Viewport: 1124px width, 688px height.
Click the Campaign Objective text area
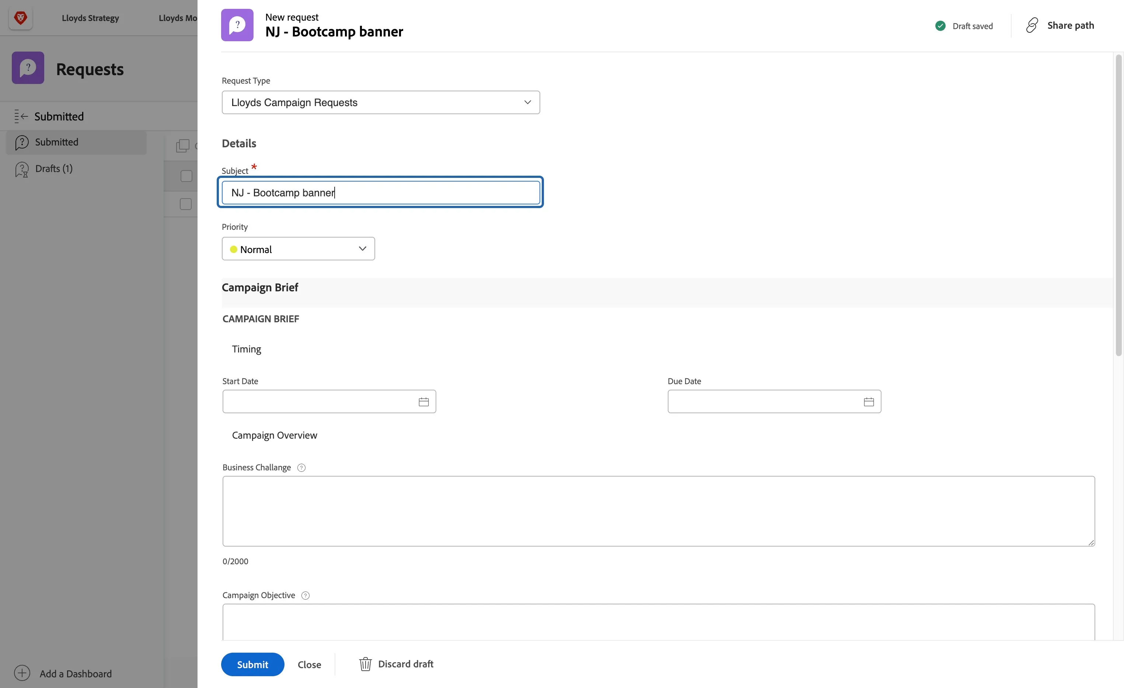pos(659,622)
